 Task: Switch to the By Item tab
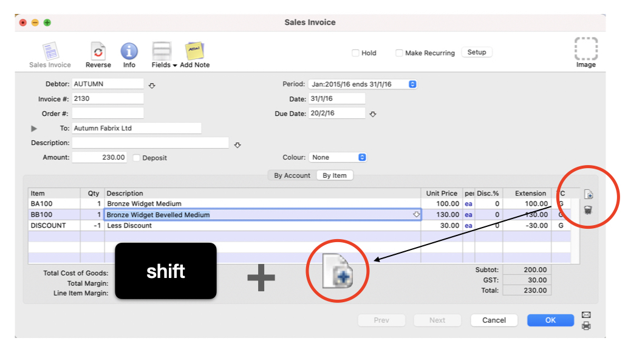(335, 175)
